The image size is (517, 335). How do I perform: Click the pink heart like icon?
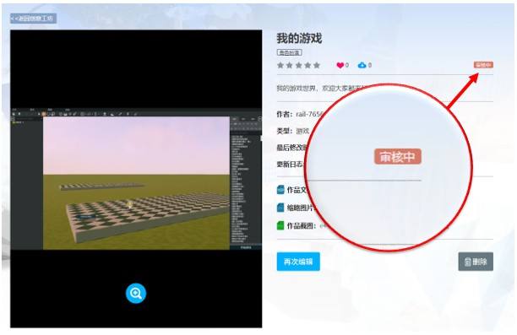tap(340, 65)
